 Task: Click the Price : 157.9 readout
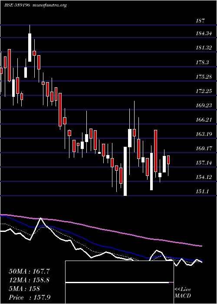pos(30,297)
